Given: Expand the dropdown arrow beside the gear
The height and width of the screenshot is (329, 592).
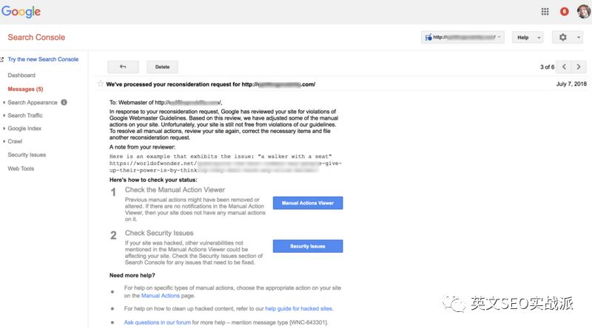Looking at the screenshot, I should click(x=578, y=38).
